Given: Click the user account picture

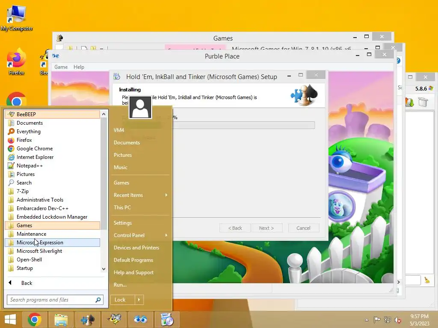Looking at the screenshot, I should coord(140,107).
